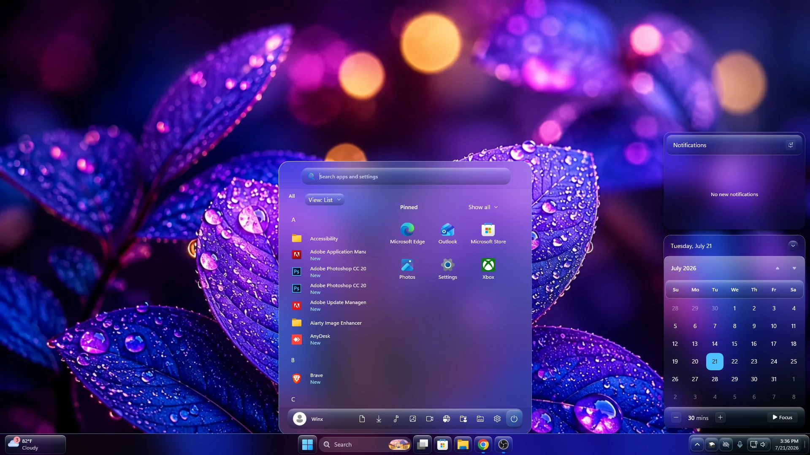Open the Photos pinned app

click(407, 269)
